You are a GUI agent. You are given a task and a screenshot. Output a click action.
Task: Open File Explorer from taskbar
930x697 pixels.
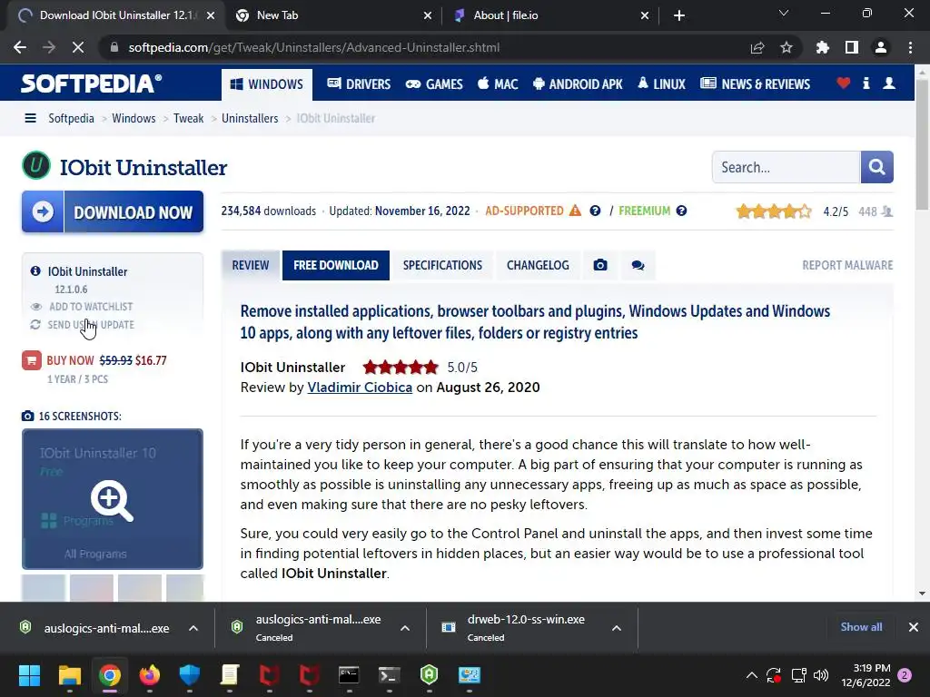pos(69,675)
